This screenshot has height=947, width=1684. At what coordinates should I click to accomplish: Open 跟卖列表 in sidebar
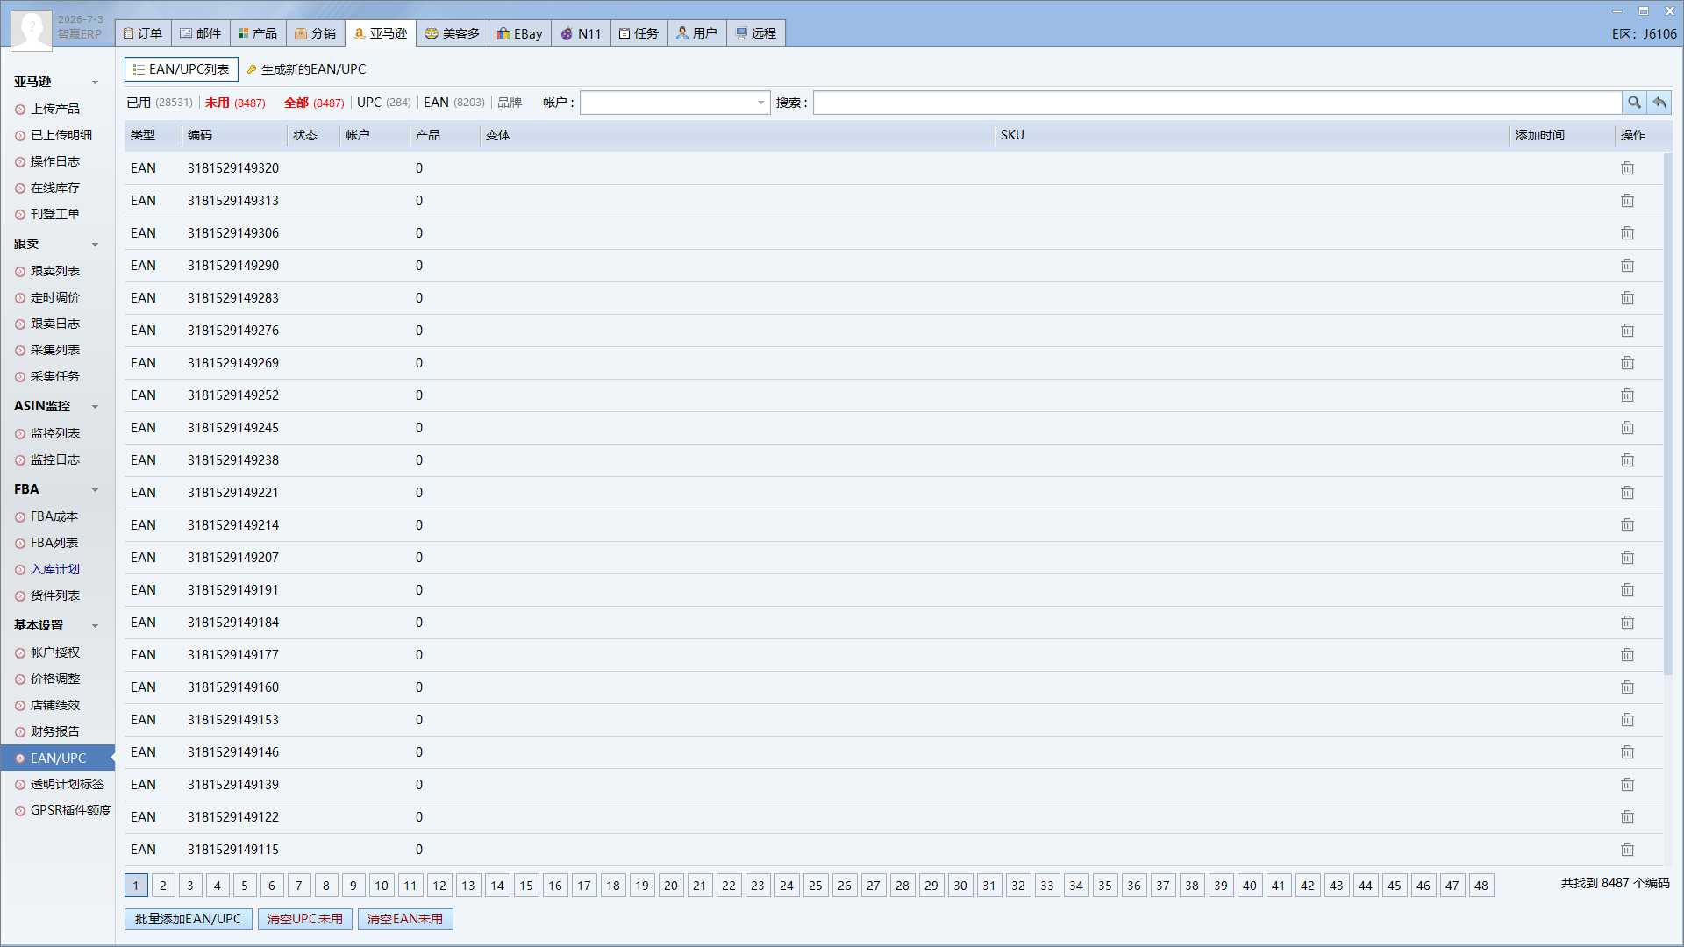coord(55,271)
